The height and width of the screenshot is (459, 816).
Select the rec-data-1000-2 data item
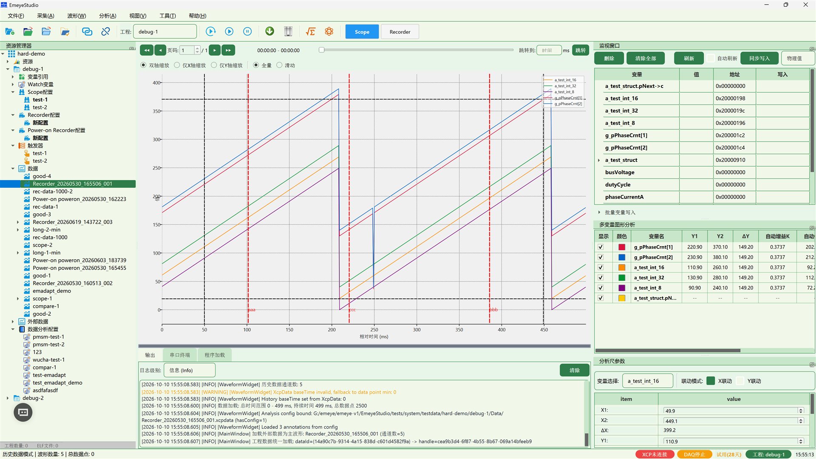(x=53, y=191)
